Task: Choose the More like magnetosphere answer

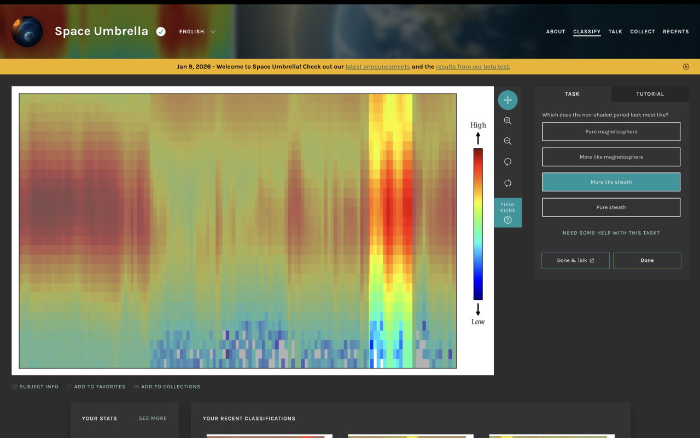Action: point(611,157)
